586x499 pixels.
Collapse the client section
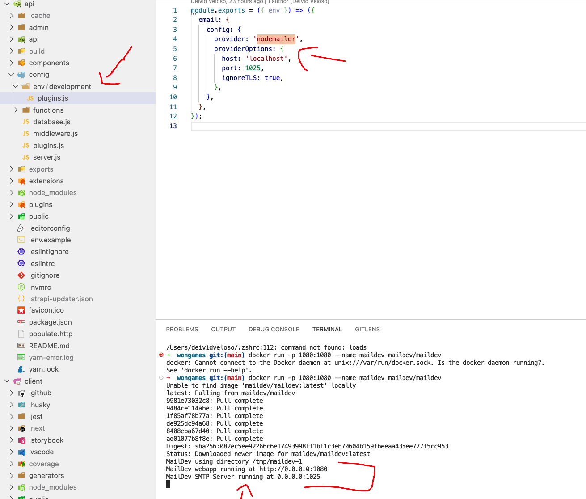pyautogui.click(x=6, y=381)
